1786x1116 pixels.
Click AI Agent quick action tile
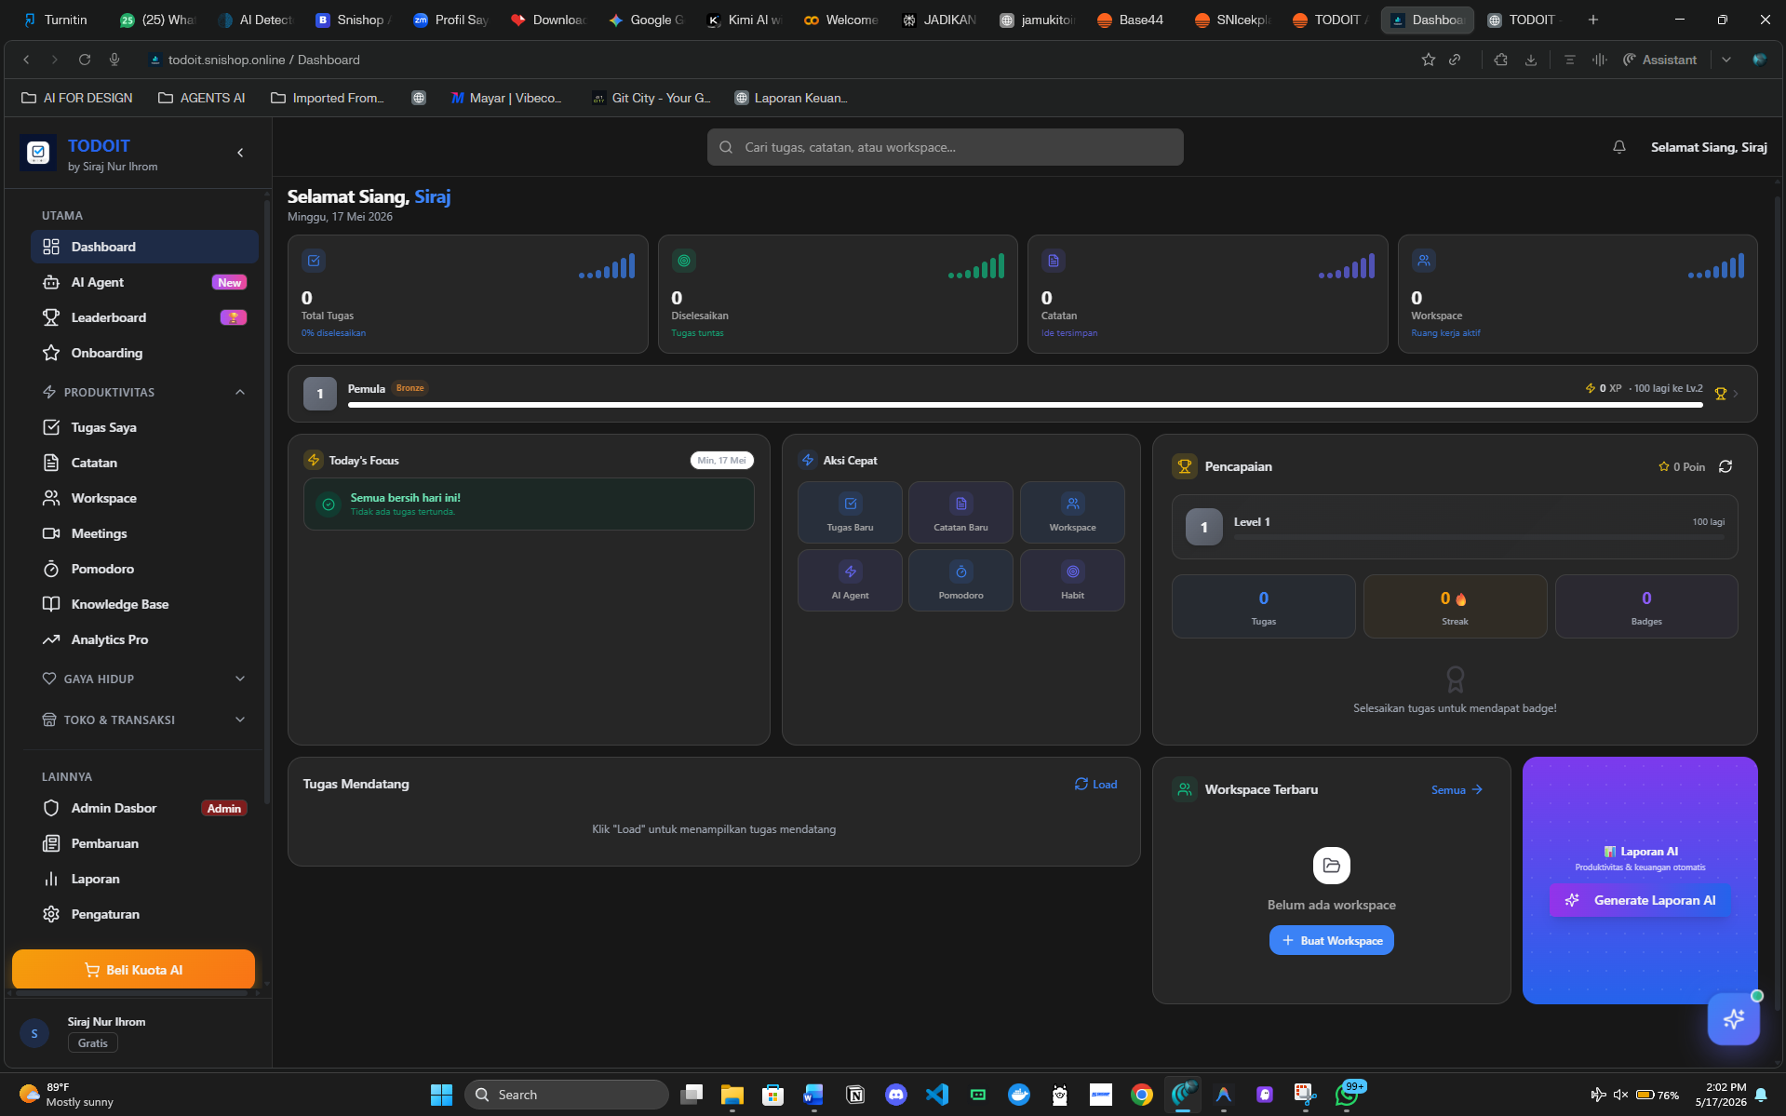click(x=850, y=581)
